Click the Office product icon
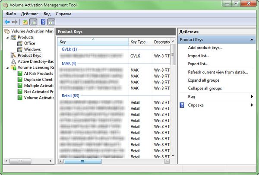 (x=20, y=44)
